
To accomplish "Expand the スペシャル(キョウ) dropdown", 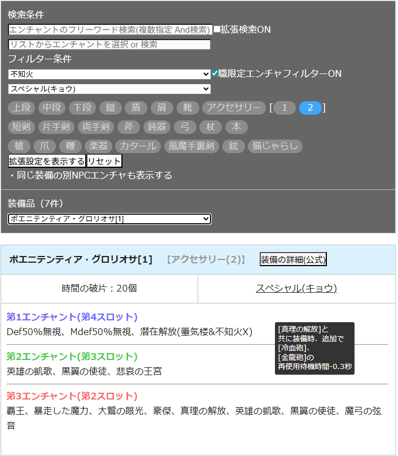I will pyautogui.click(x=109, y=89).
